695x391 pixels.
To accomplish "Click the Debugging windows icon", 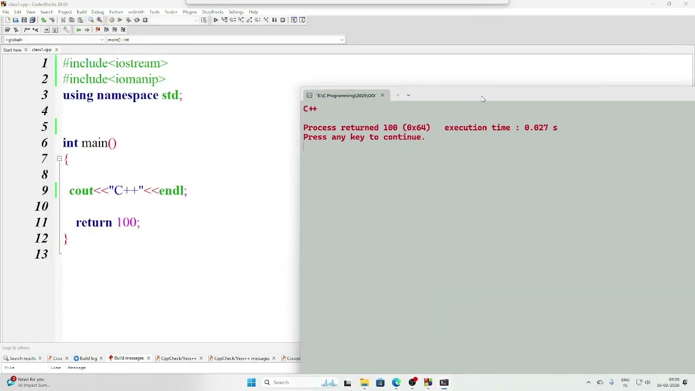I will click(294, 20).
